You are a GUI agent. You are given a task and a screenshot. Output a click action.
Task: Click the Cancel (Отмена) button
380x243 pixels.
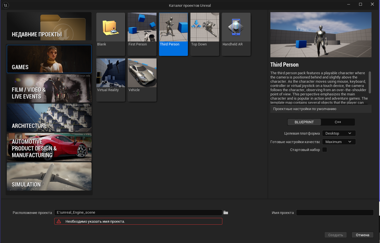click(363, 235)
